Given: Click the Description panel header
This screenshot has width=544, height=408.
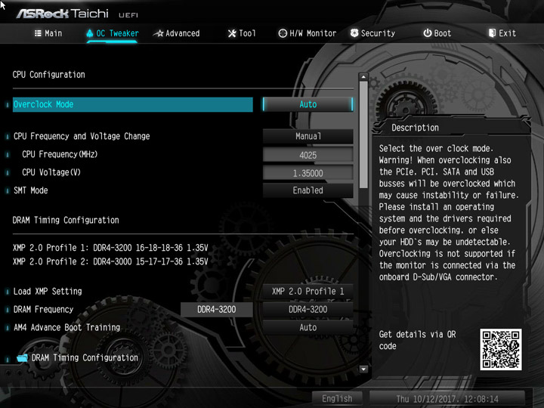Looking at the screenshot, I should [x=415, y=128].
